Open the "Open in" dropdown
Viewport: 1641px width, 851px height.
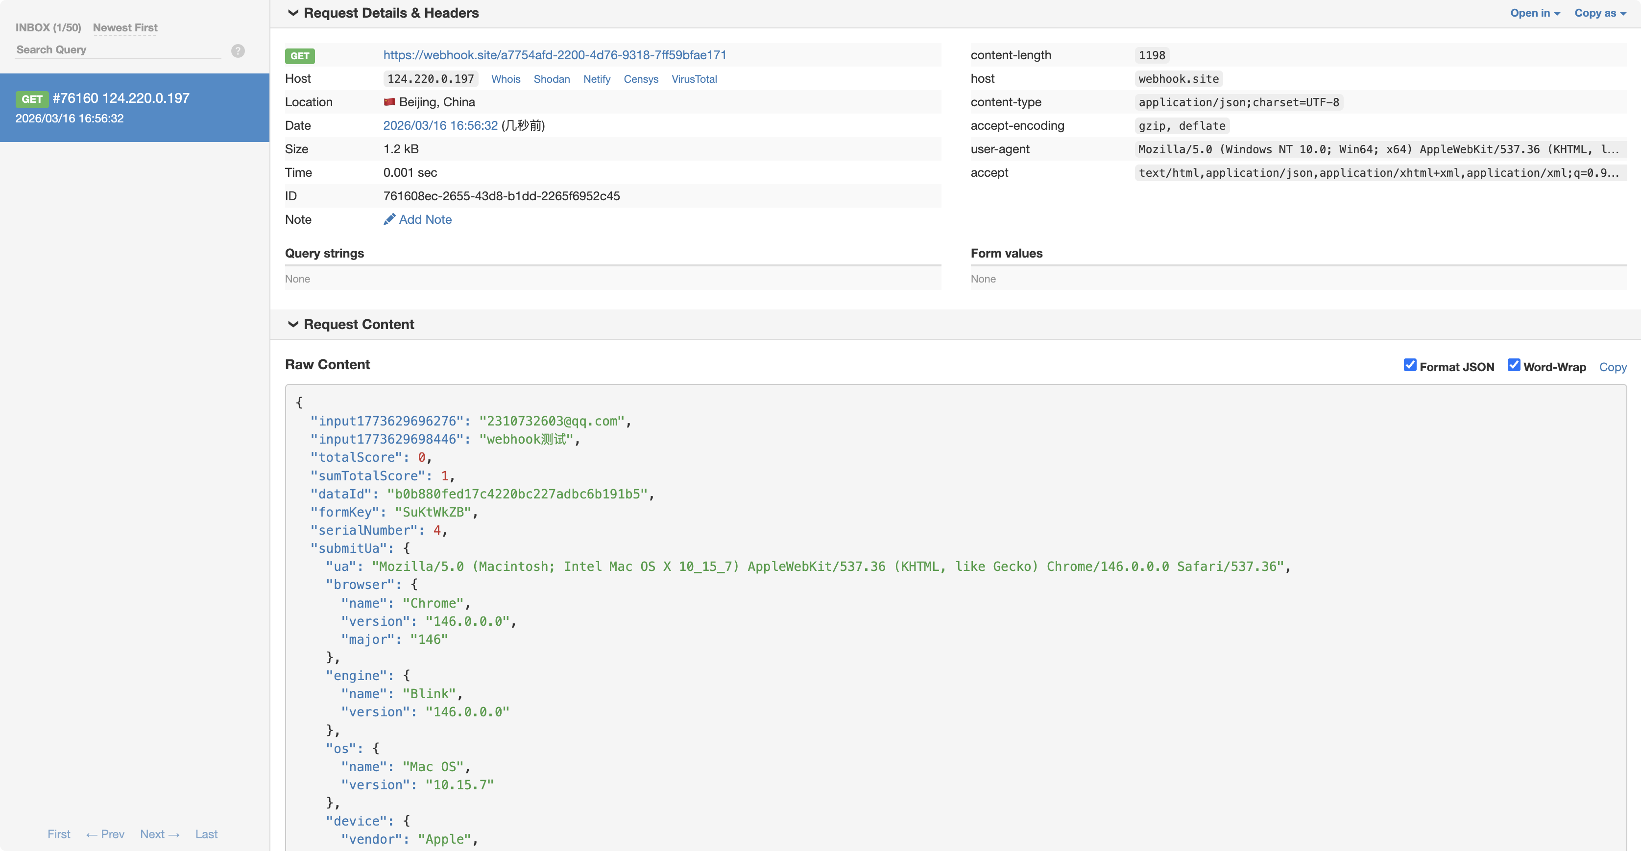pyautogui.click(x=1535, y=13)
